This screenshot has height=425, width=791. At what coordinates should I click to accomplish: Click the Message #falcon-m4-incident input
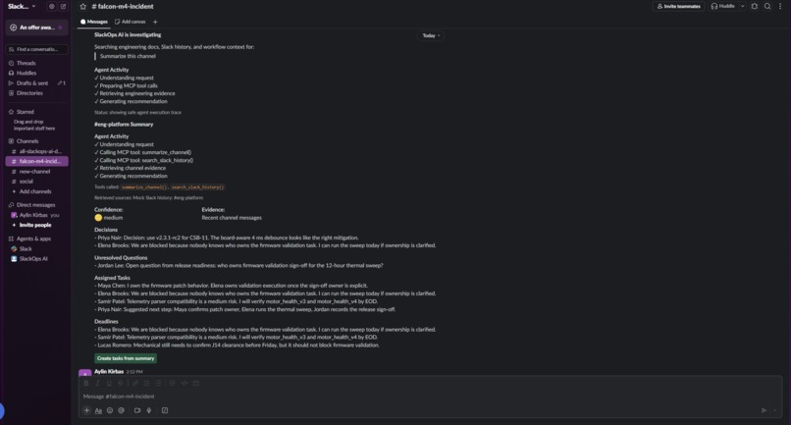coord(430,397)
